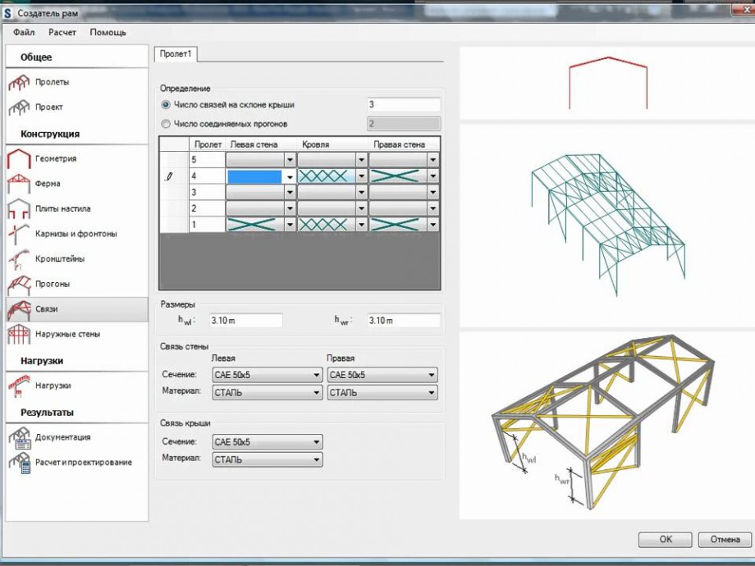The image size is (755, 566).
Task: Open the Наружные стены icon
Action: 19,335
